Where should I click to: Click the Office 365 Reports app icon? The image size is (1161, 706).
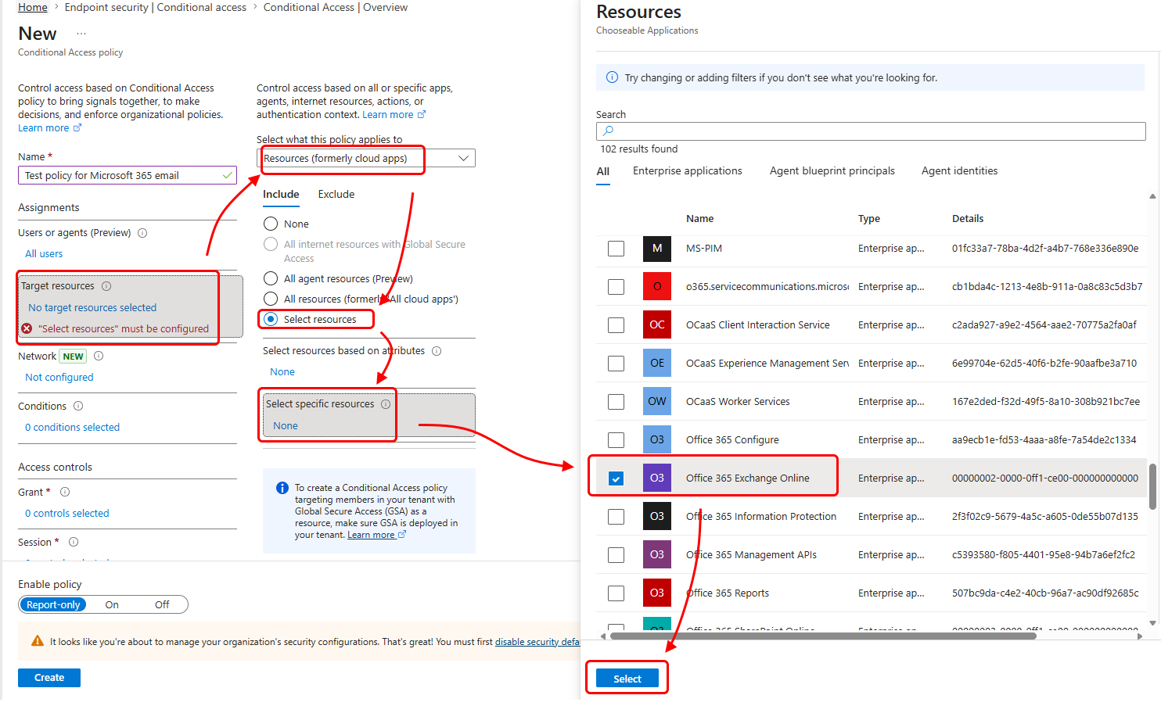(657, 593)
